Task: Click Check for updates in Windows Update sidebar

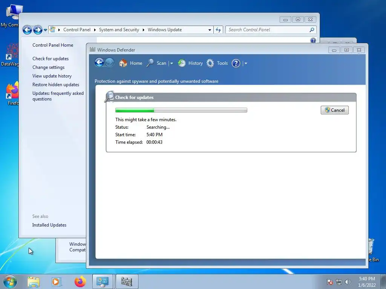Action: click(x=51, y=58)
